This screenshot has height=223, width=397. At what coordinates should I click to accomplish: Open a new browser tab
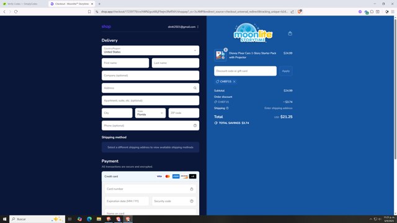(x=99, y=4)
